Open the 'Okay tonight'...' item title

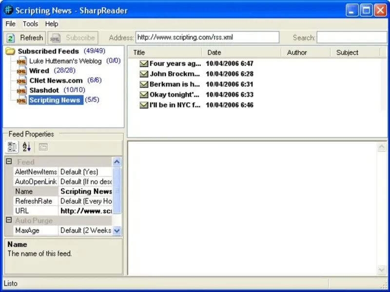coord(175,95)
